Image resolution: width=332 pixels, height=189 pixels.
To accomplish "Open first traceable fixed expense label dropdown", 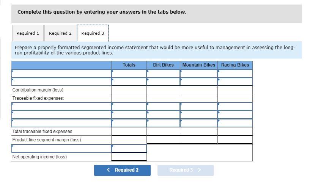I will coord(61,107).
